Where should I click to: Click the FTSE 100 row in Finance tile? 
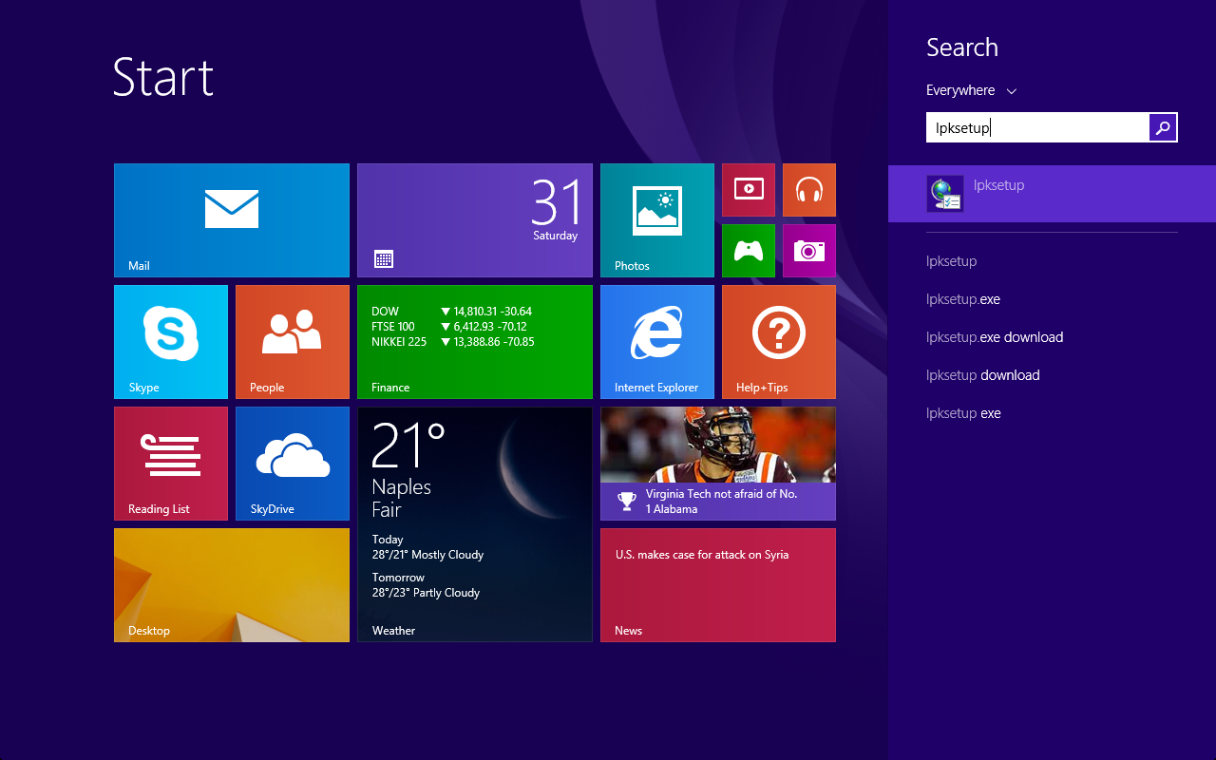coord(451,327)
